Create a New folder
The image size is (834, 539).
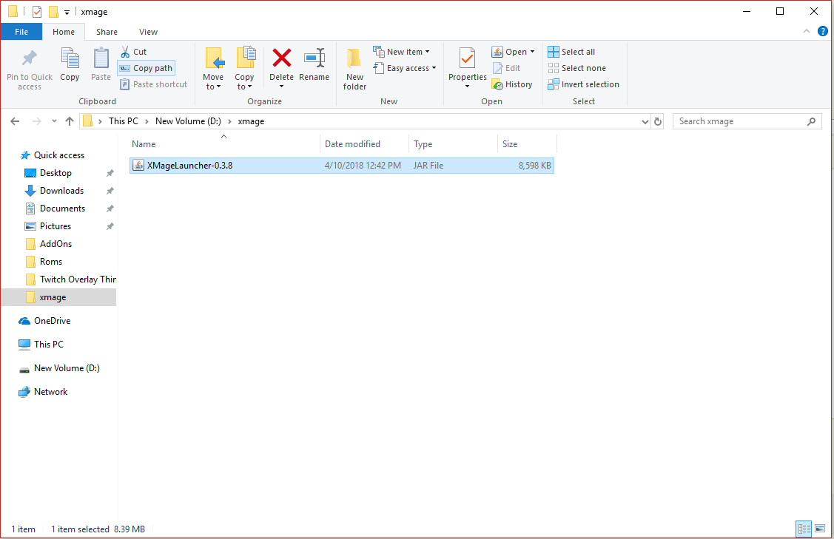tap(354, 69)
